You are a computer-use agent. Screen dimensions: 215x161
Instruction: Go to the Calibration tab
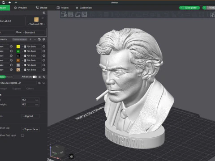(x=84, y=8)
